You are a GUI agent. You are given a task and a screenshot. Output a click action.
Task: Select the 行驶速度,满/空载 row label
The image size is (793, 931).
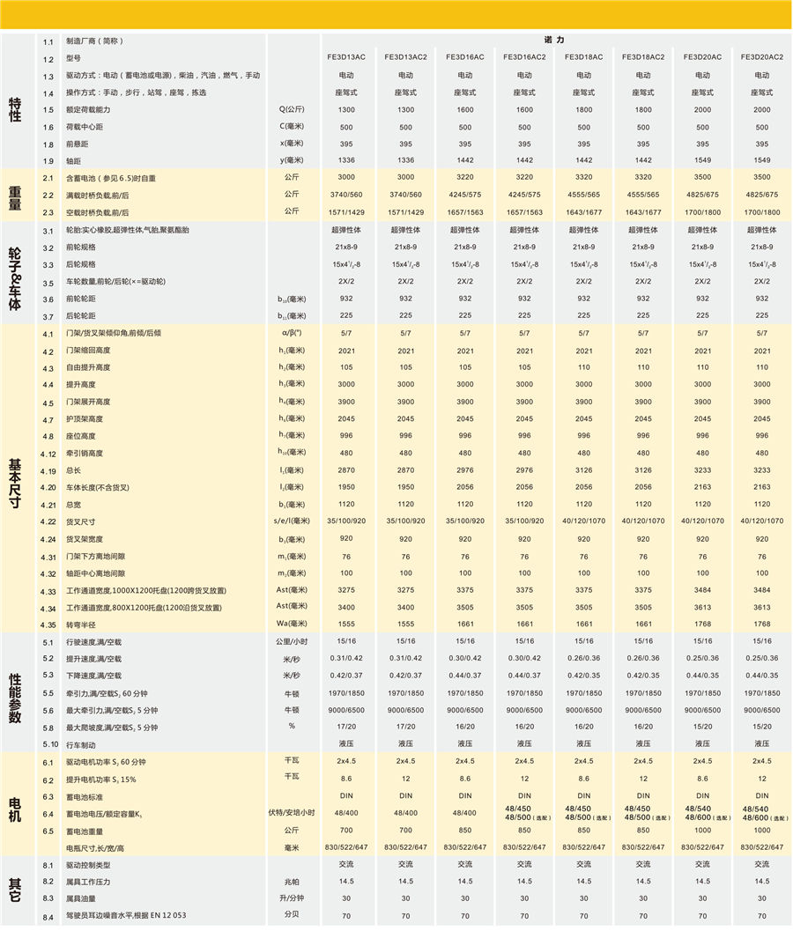tap(99, 641)
